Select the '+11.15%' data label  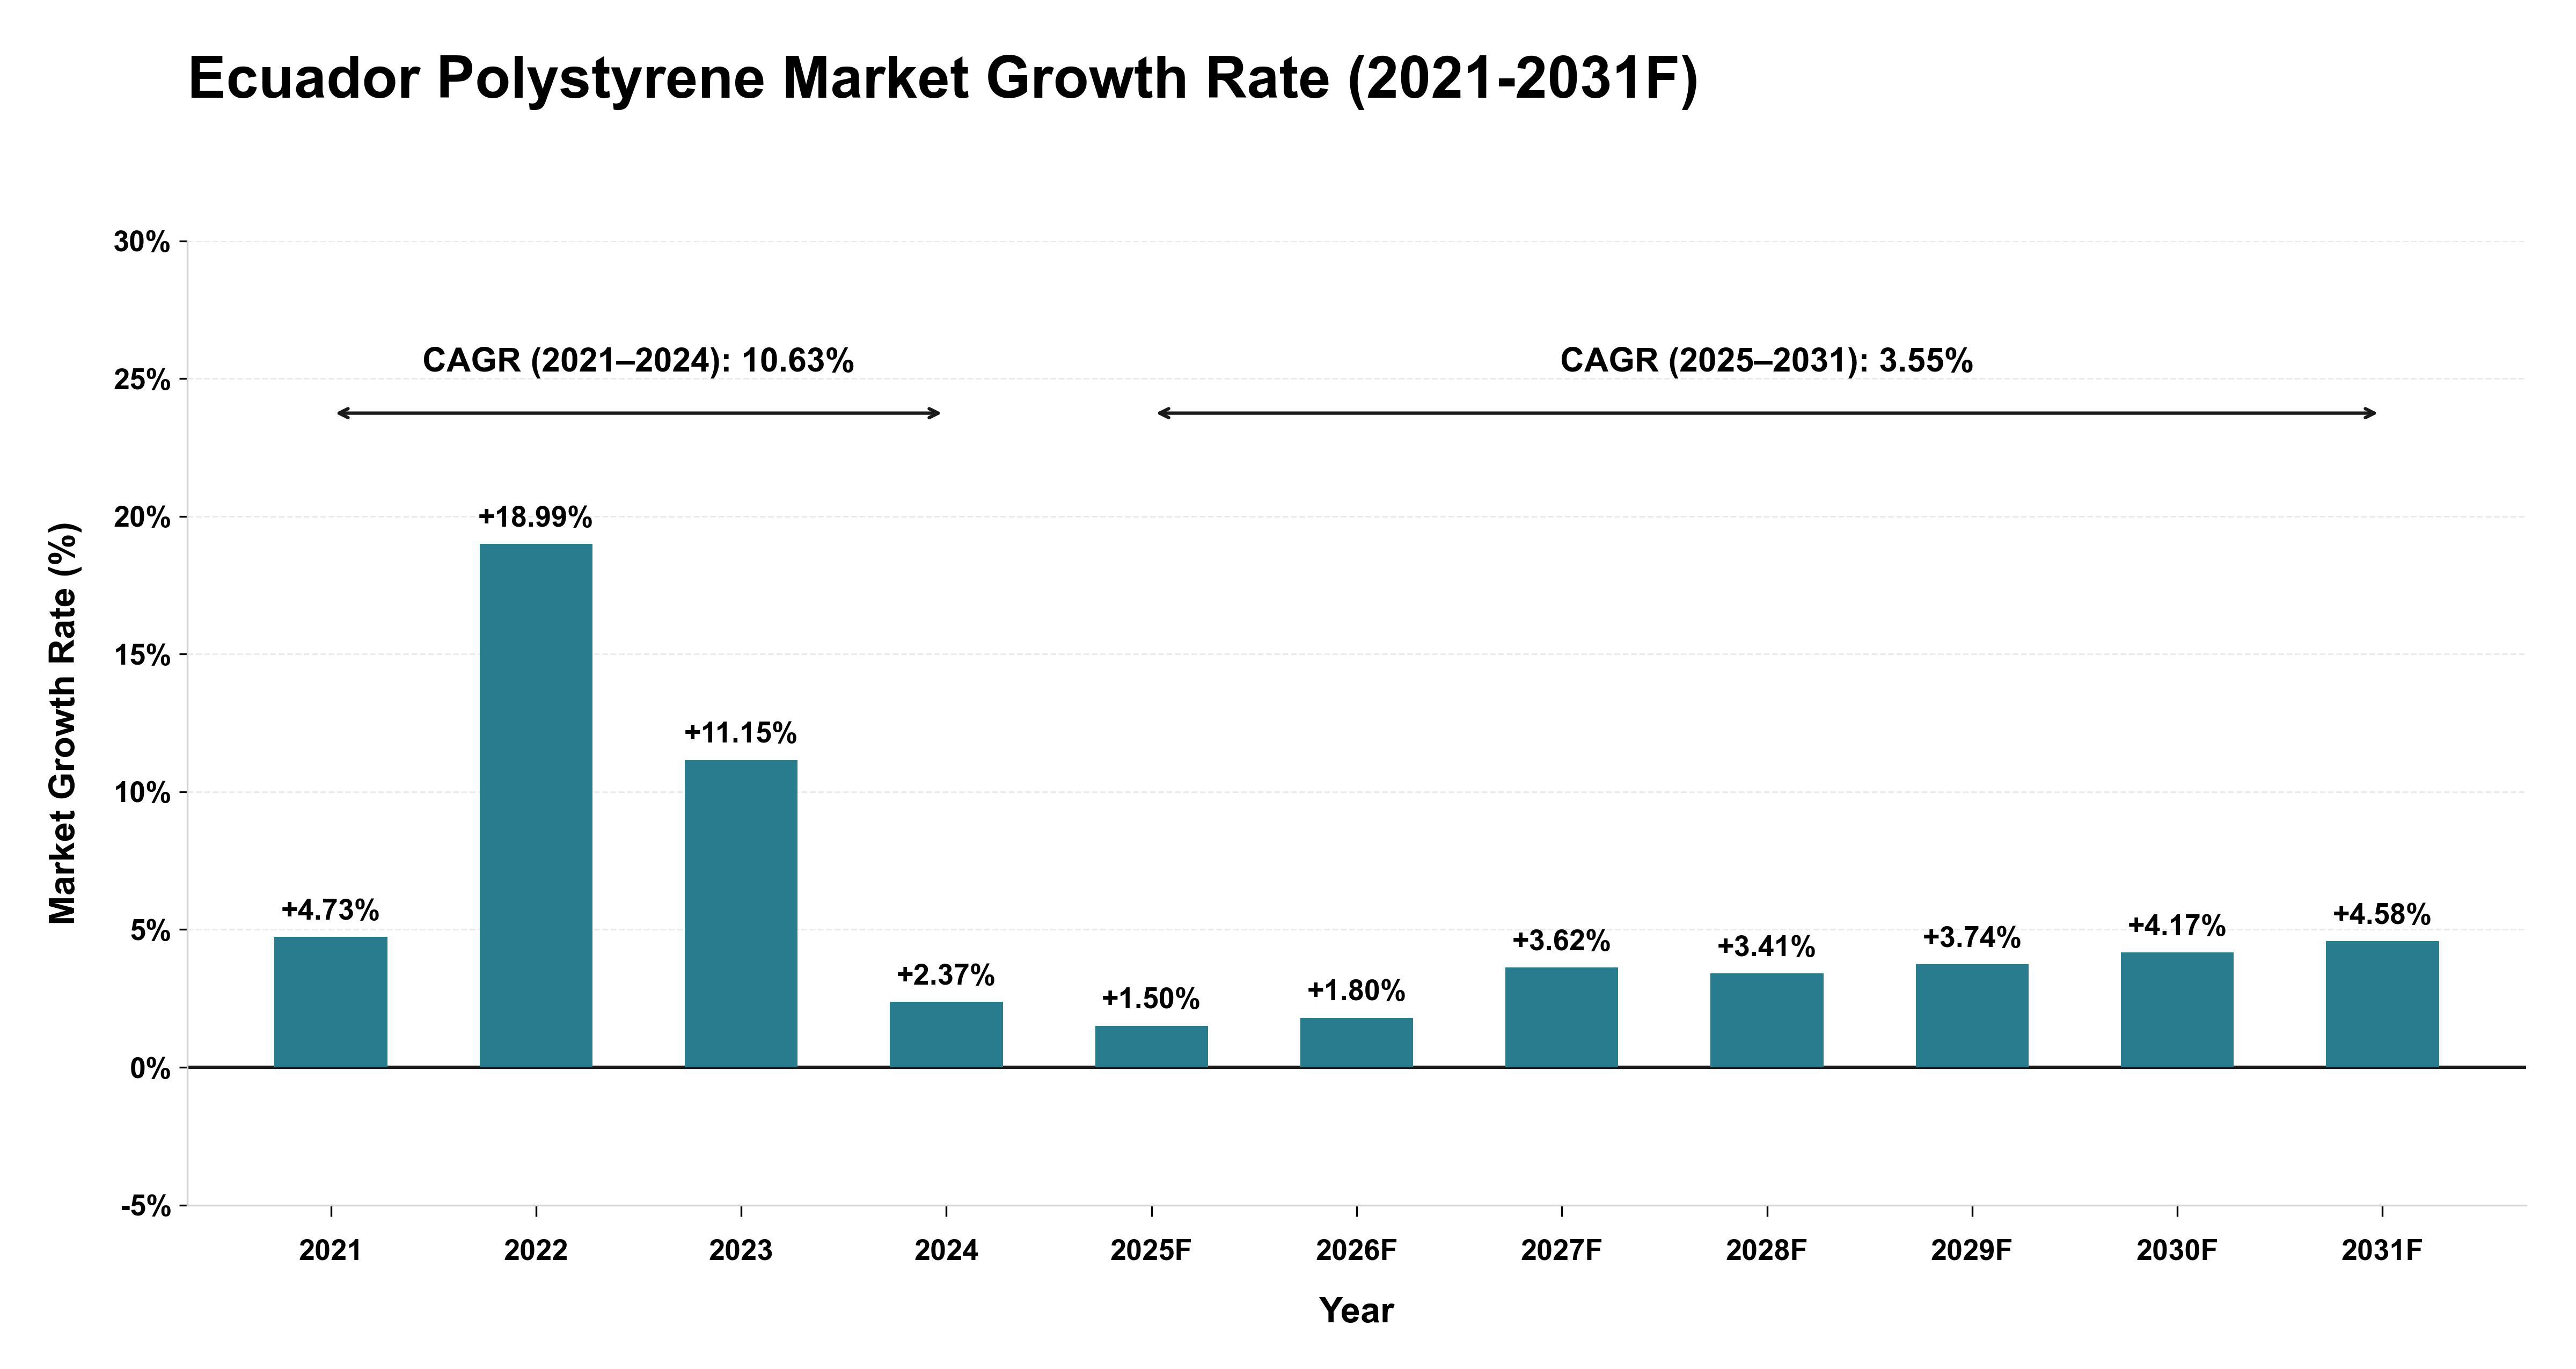(x=741, y=733)
